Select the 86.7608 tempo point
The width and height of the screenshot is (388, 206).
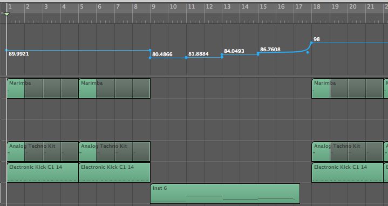pos(258,53)
